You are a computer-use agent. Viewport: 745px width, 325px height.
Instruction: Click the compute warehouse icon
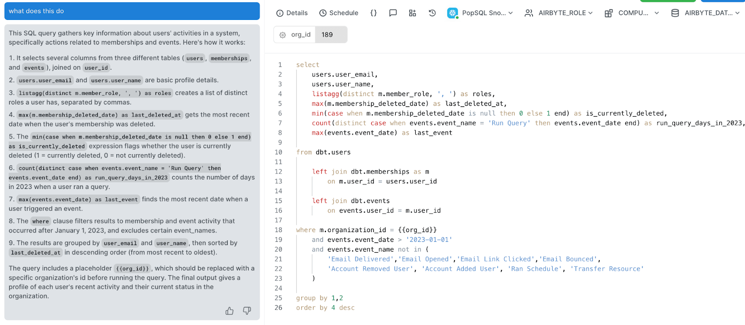[x=609, y=13]
